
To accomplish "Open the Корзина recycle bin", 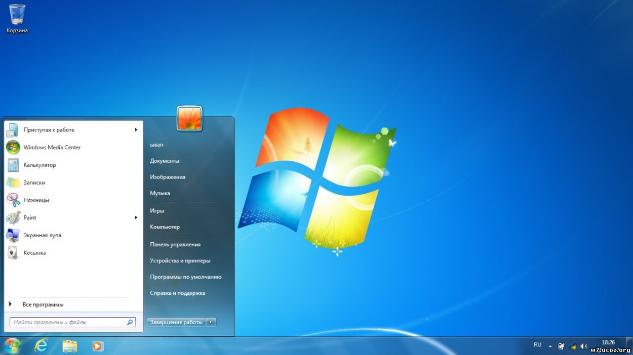I will [x=16, y=15].
